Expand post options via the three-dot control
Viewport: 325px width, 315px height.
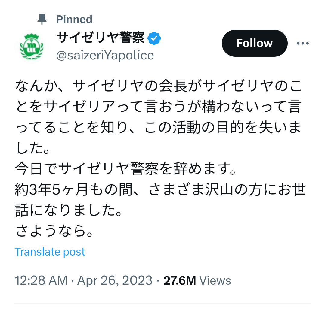[x=302, y=43]
